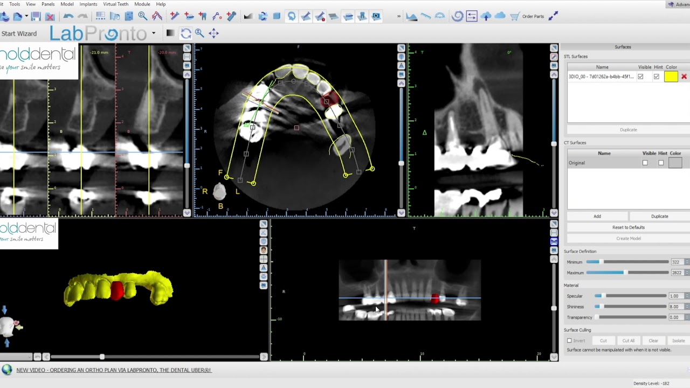
Task: Click the black gradient contrast icon
Action: 170,33
